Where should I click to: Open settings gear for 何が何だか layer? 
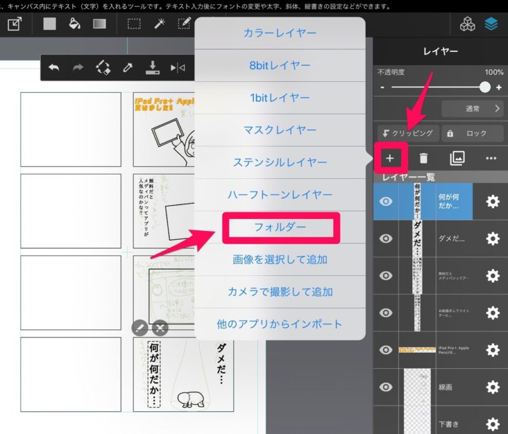[x=493, y=202]
